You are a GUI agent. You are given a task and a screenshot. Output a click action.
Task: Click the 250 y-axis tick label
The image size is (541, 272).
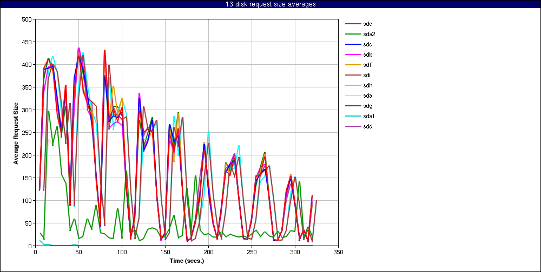(28, 133)
